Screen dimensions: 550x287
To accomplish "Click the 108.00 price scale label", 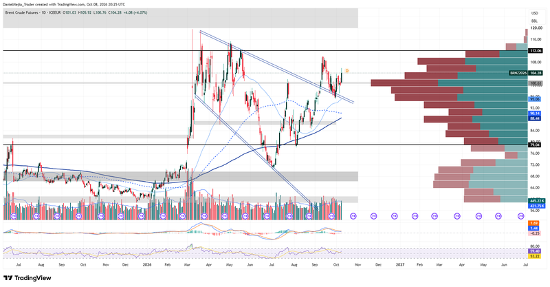I will click(x=536, y=62).
